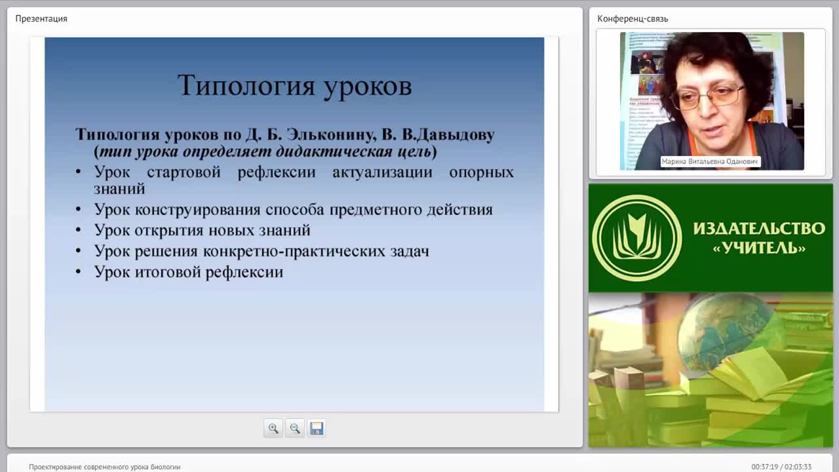
Task: Click the books and globe image
Action: (x=711, y=370)
